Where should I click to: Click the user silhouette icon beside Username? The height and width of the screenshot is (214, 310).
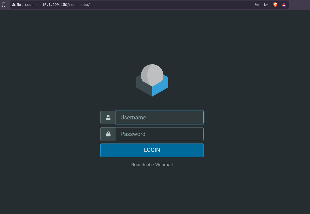tap(108, 117)
